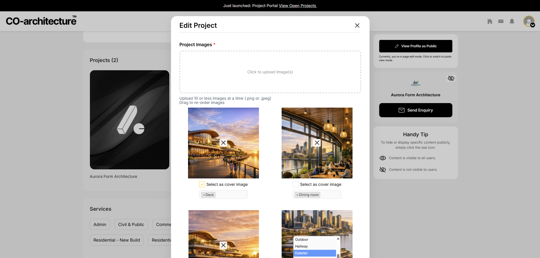The height and width of the screenshot is (258, 540).
Task: Uncheck cover image for the Deck photo
Action: coord(202,184)
